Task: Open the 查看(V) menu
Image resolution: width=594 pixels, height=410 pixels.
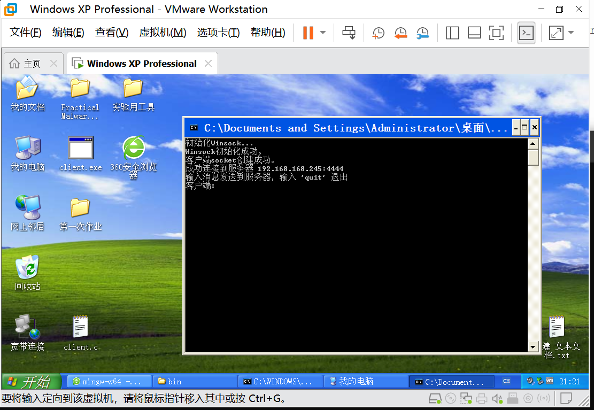Action: tap(112, 33)
